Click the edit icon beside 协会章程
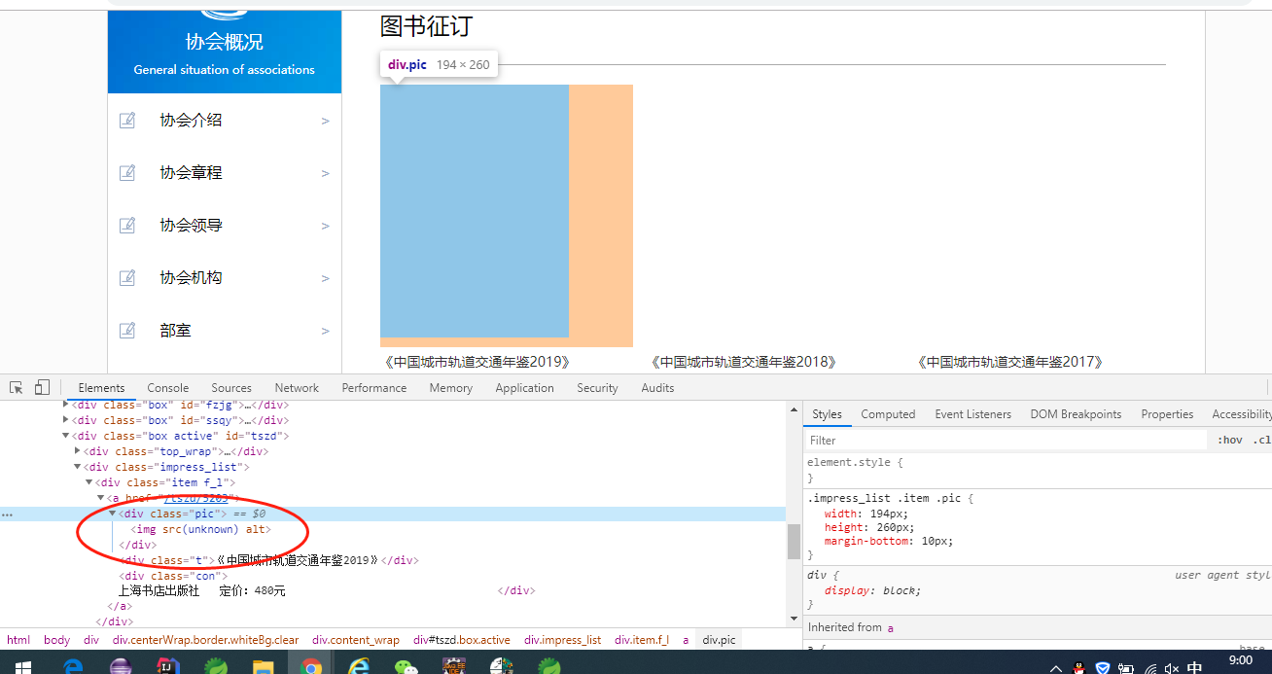 click(x=127, y=173)
